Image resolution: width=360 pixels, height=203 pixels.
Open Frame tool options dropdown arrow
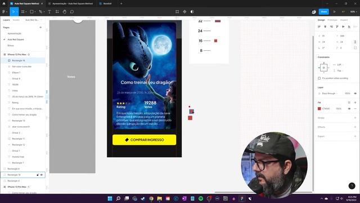[x=26, y=12]
